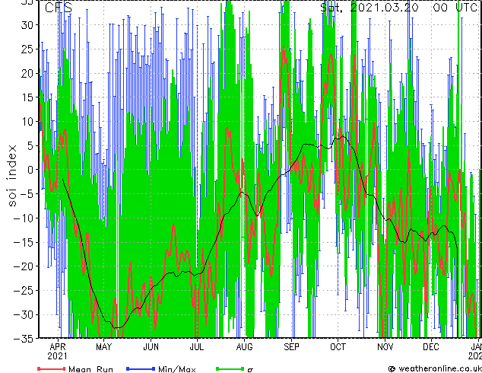Click the 'JUL' x-axis month label
The width and height of the screenshot is (482, 373).
[196, 347]
